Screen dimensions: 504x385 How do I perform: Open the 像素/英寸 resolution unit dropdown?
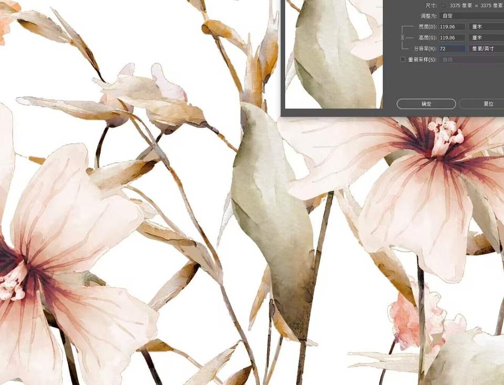click(x=486, y=48)
